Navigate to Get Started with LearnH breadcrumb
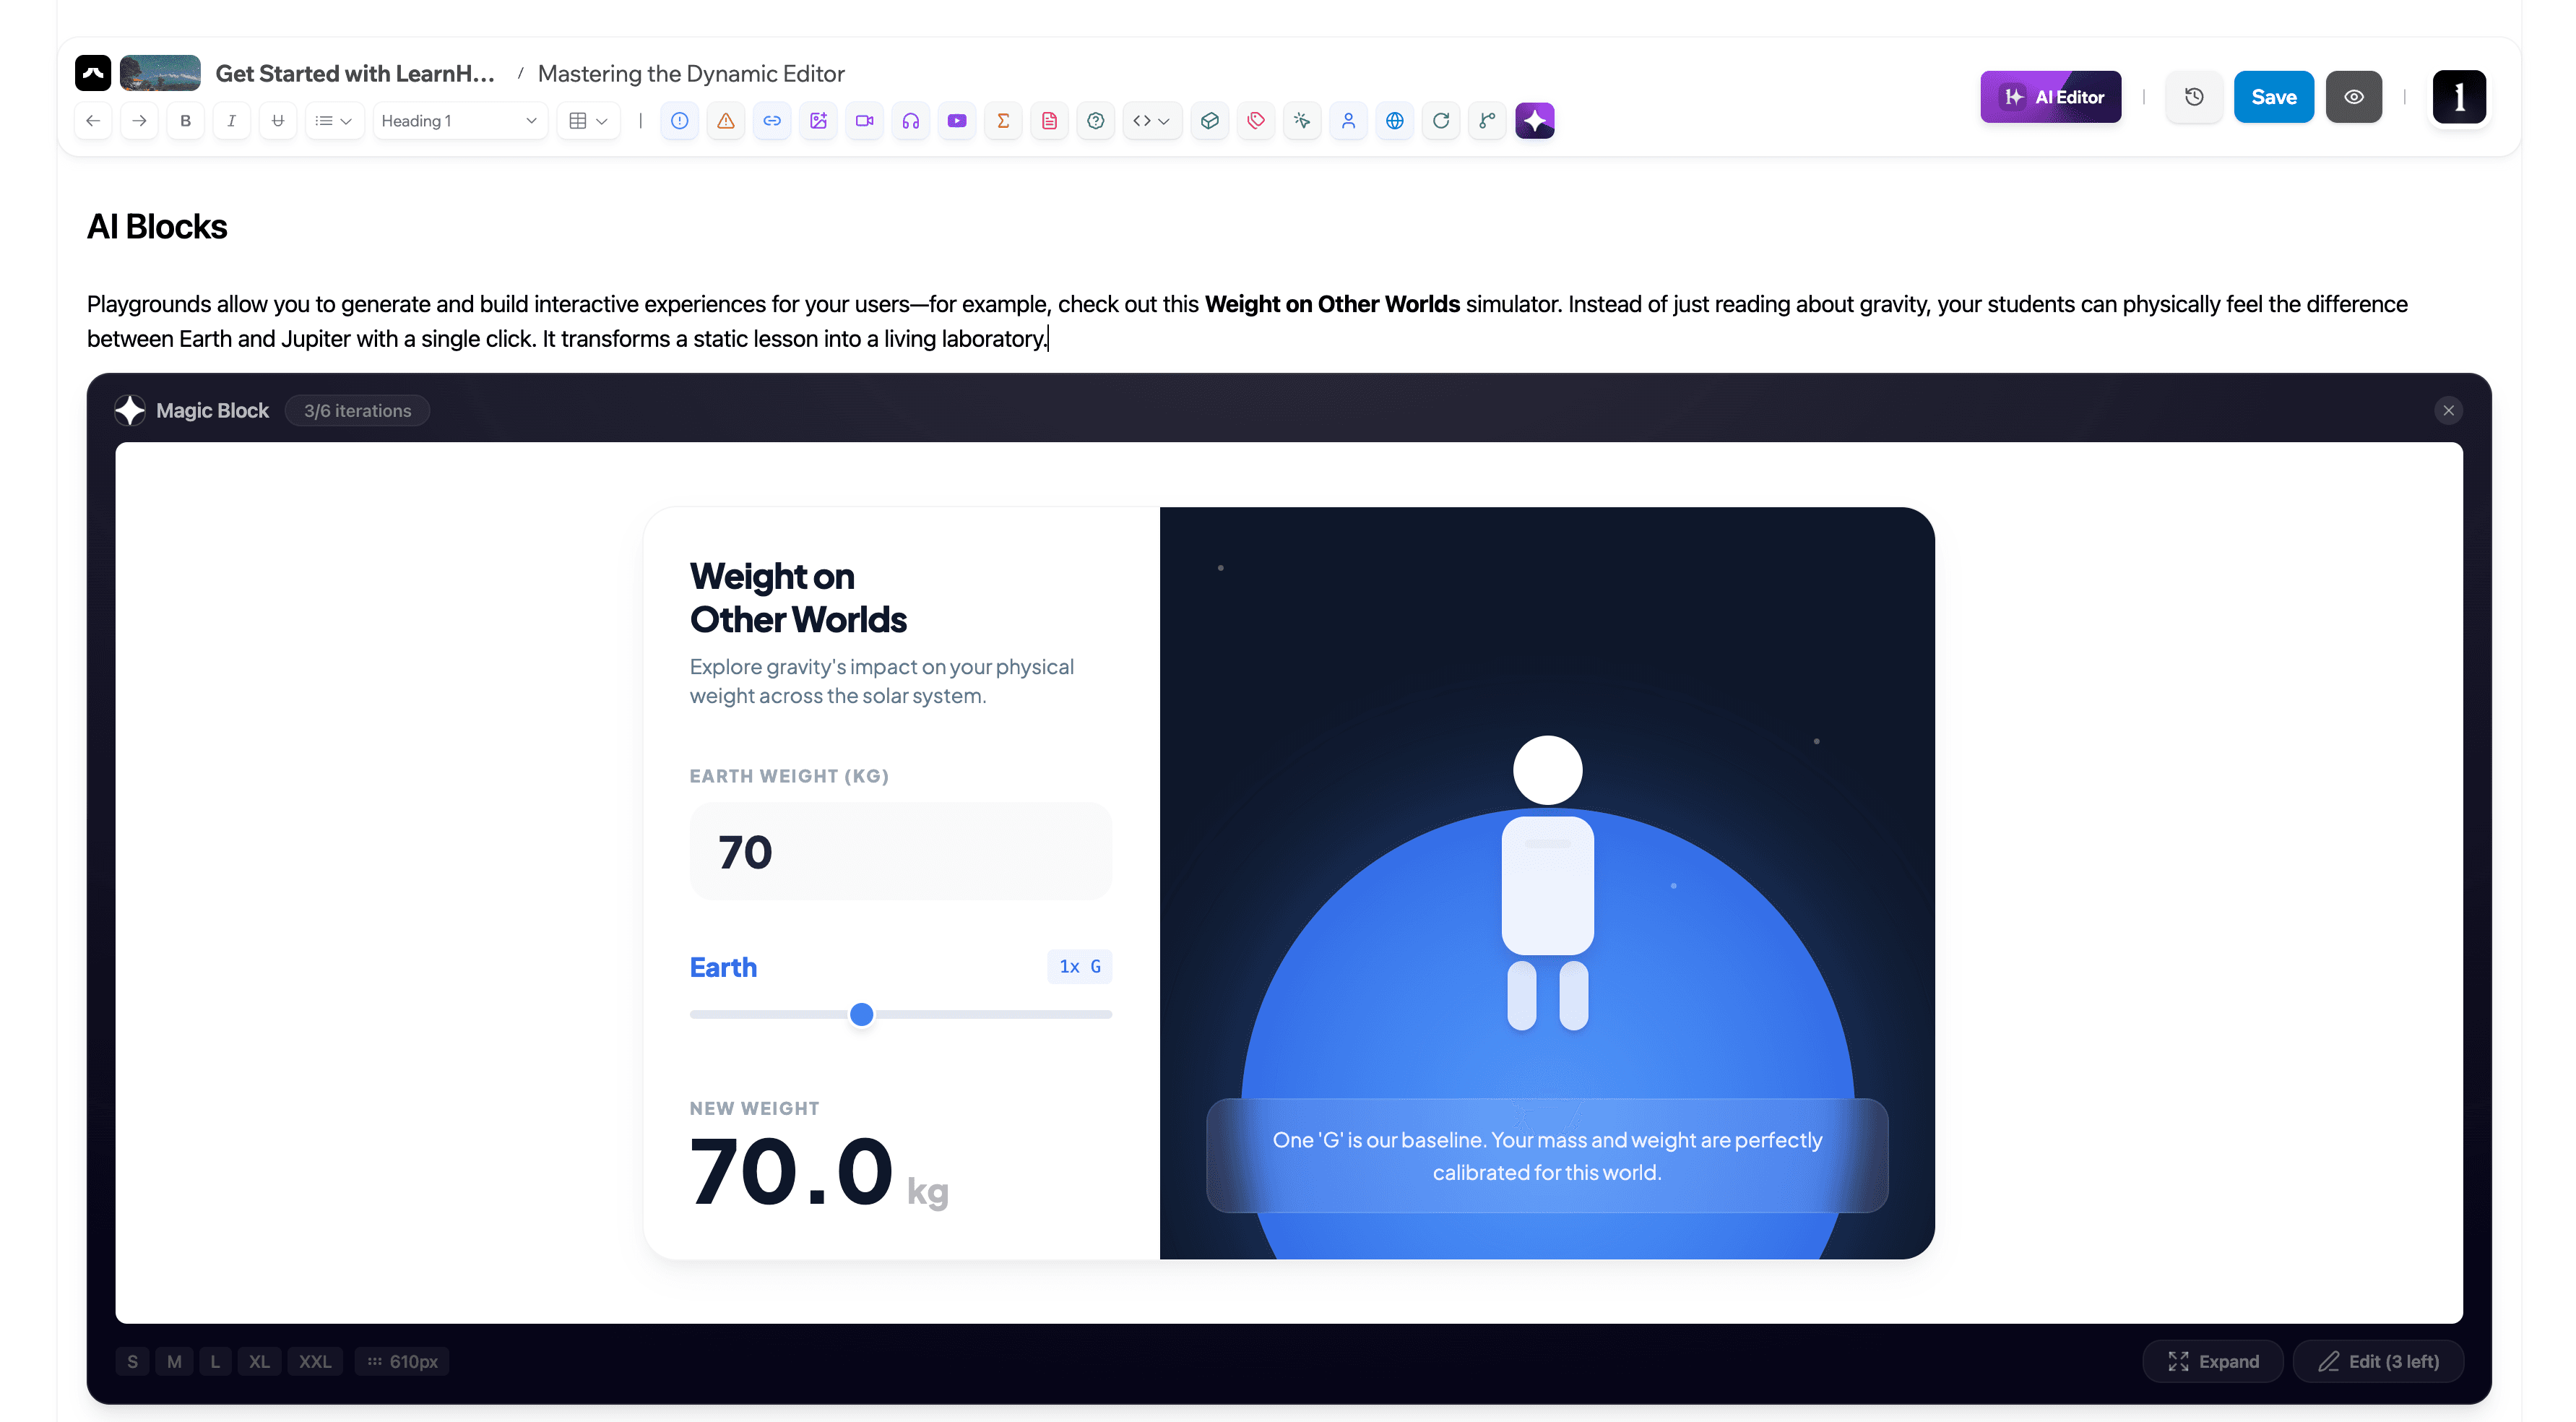The width and height of the screenshot is (2576, 1422). tap(356, 73)
